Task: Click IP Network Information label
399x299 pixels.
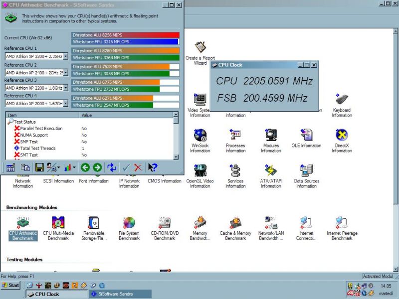Action: [129, 183]
